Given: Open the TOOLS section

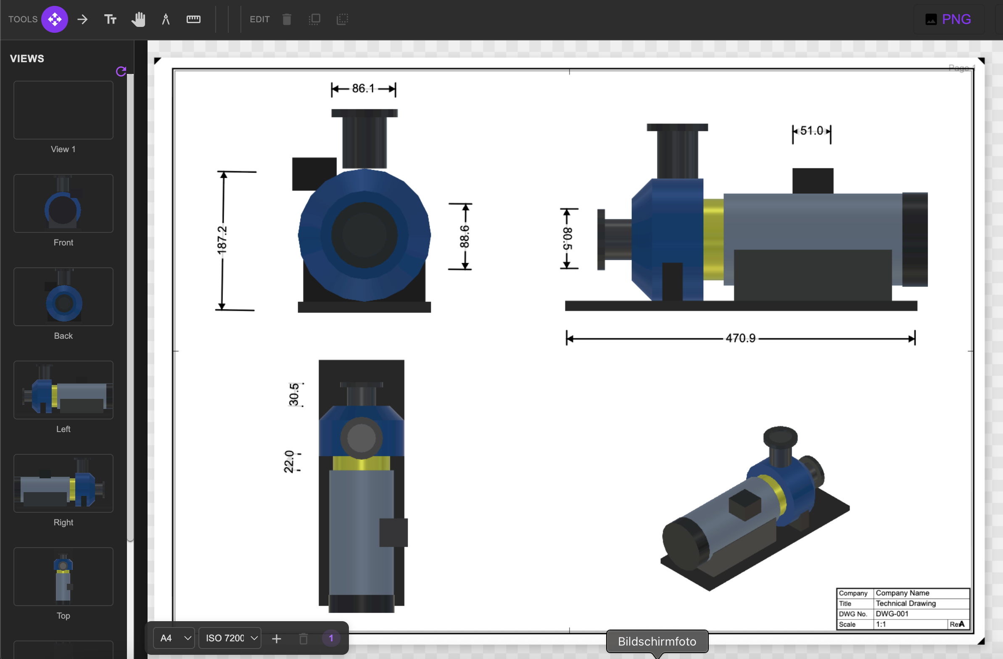Looking at the screenshot, I should 23,19.
